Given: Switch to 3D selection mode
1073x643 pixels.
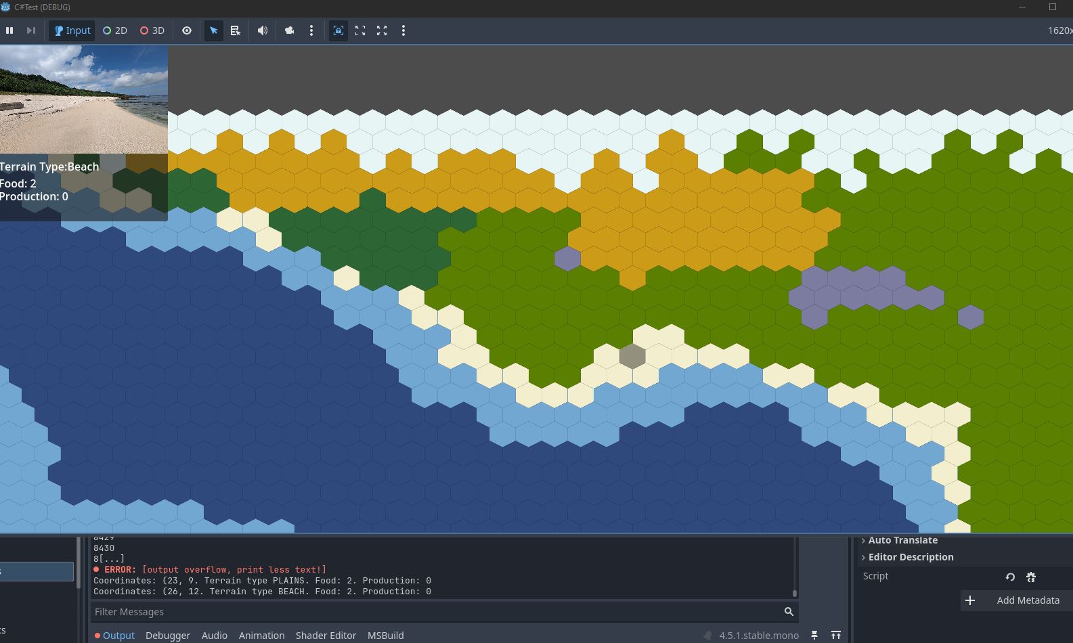Looking at the screenshot, I should coord(152,30).
